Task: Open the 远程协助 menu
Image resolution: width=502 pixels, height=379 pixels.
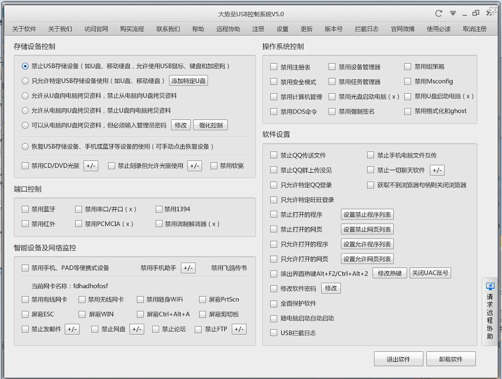Action: click(228, 29)
